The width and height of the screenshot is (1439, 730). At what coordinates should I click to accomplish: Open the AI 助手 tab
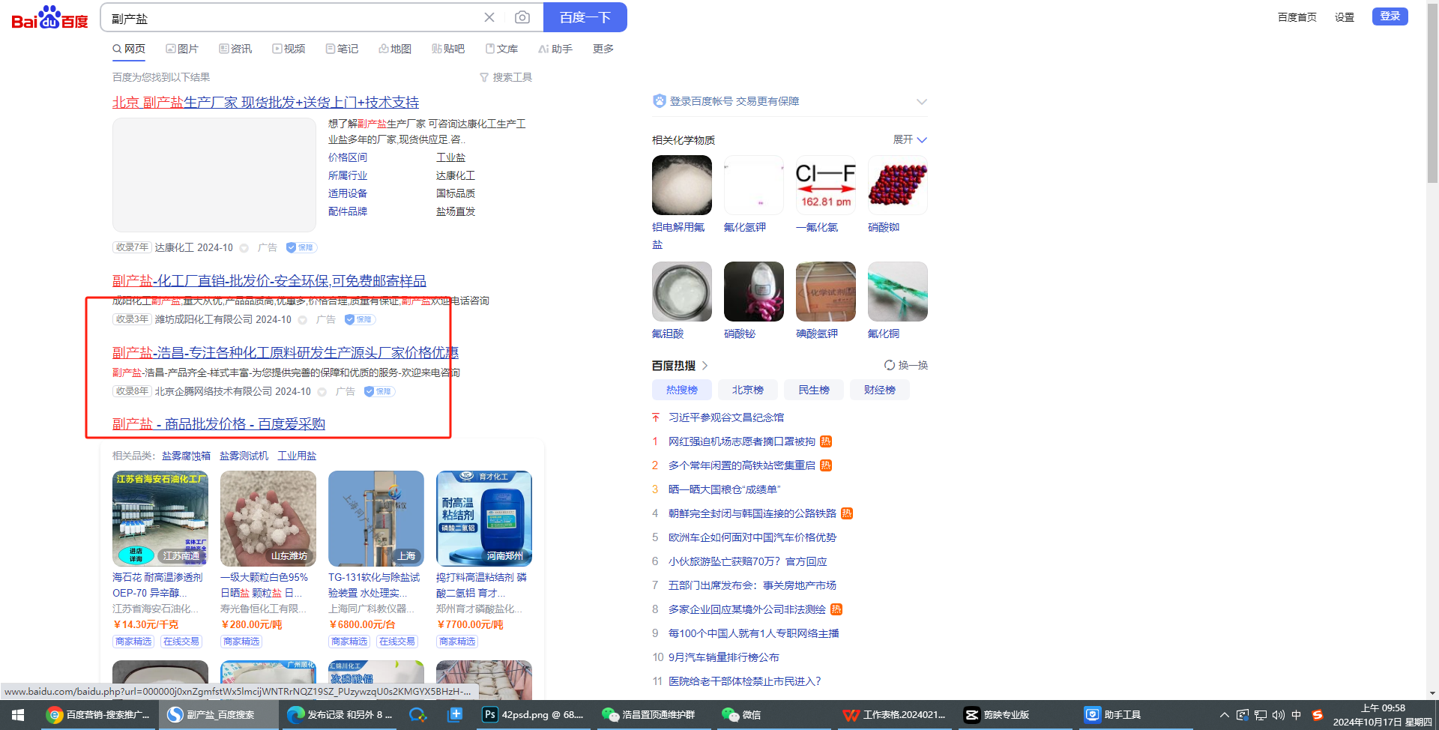click(x=555, y=49)
